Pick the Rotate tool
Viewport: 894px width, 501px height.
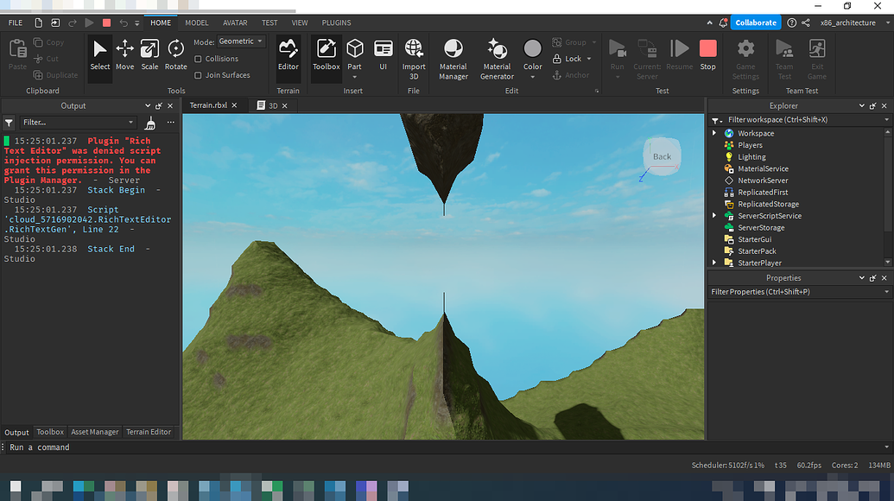175,55
